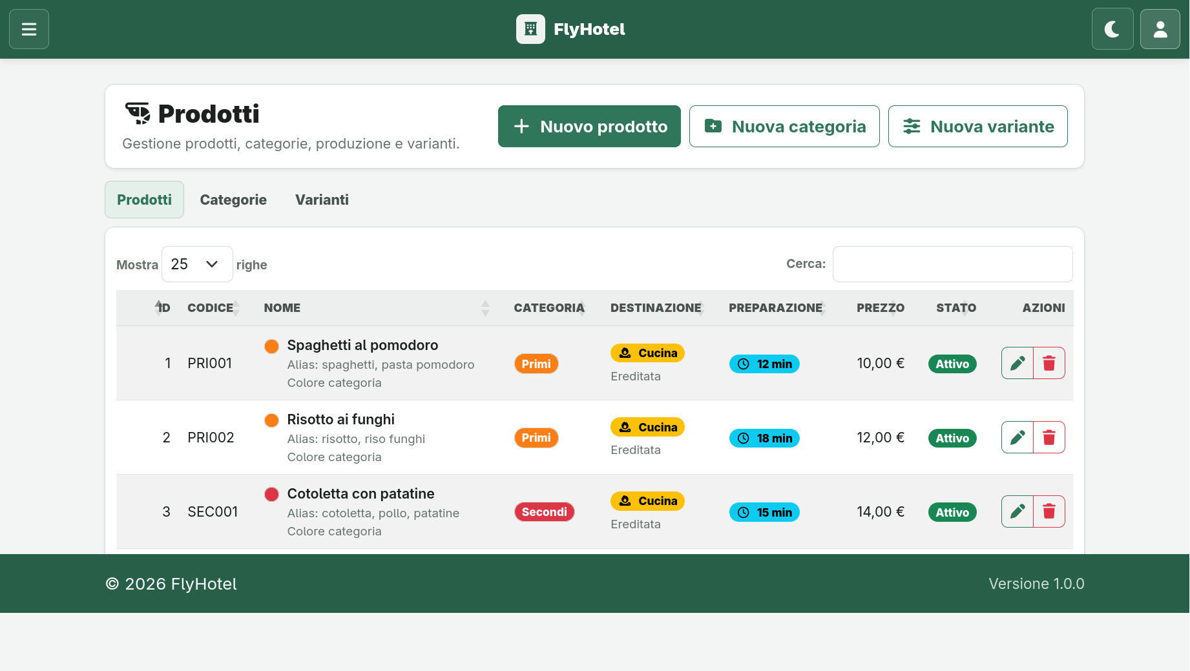Click the 18 min preparation badge
This screenshot has height=671, width=1190.
[764, 438]
